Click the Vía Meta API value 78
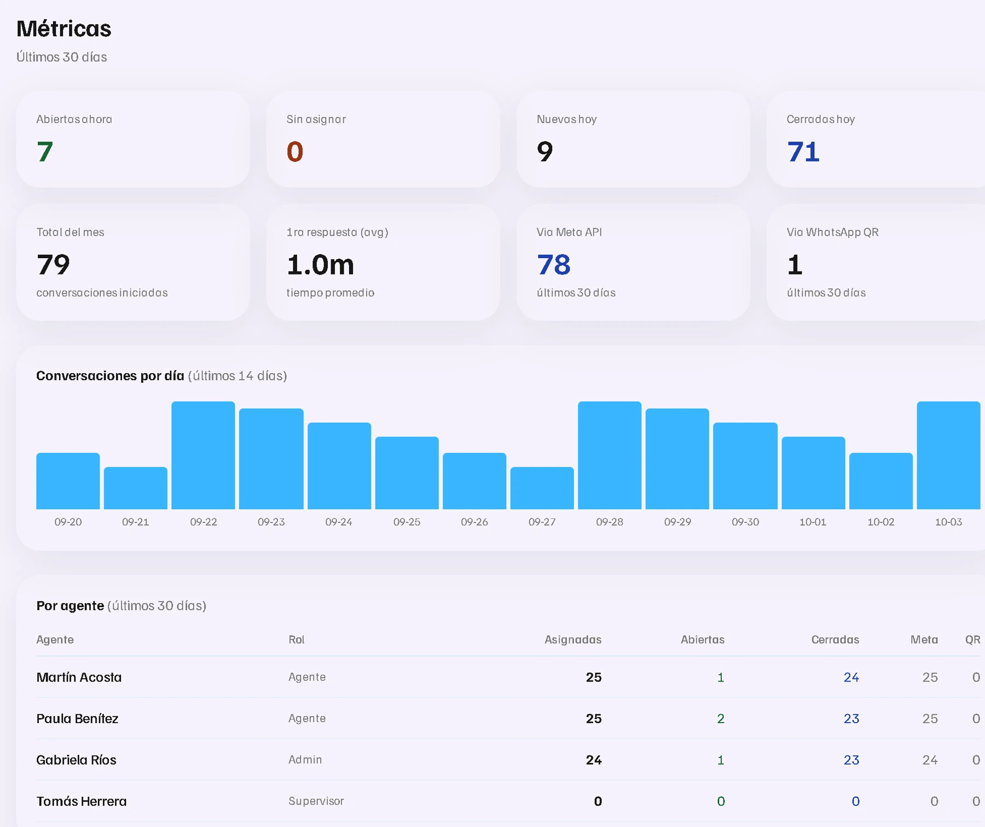Viewport: 985px width, 827px height. tap(553, 265)
